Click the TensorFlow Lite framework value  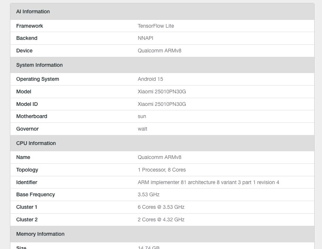pyautogui.click(x=156, y=26)
